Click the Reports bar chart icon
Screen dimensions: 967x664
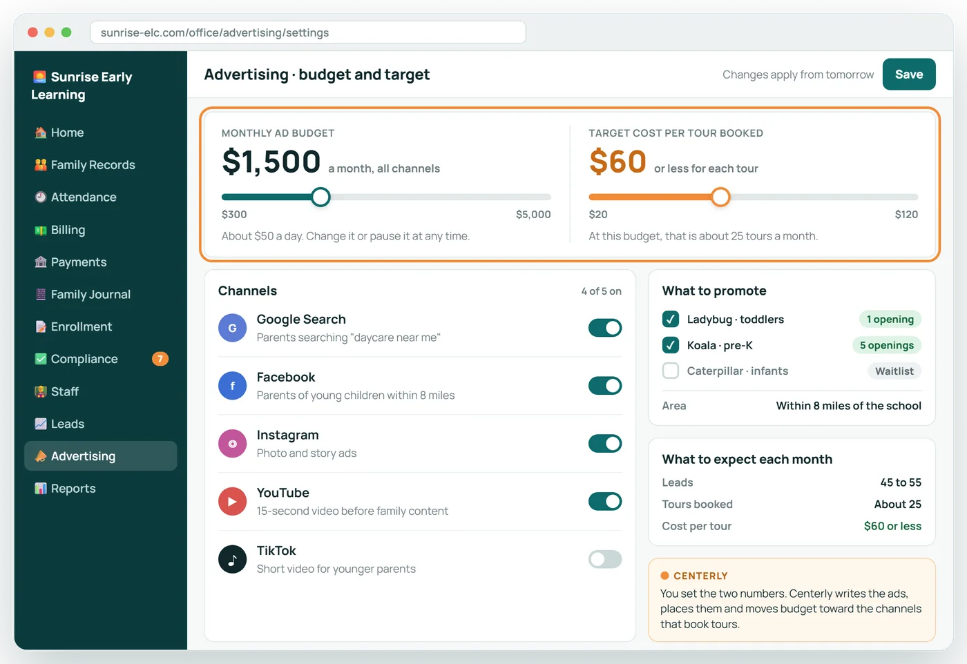coord(41,489)
